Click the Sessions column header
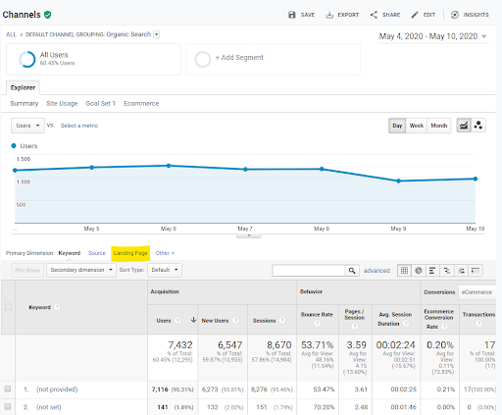The height and width of the screenshot is (415, 502). pyautogui.click(x=264, y=321)
